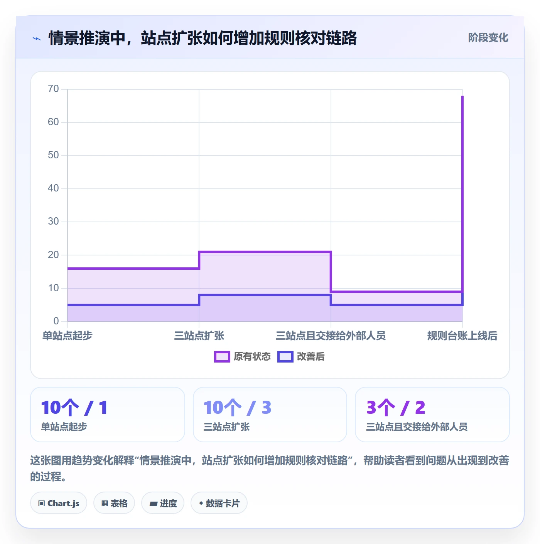Image resolution: width=540 pixels, height=544 pixels.
Task: Click the y-axis value 40
Action: [x=53, y=188]
